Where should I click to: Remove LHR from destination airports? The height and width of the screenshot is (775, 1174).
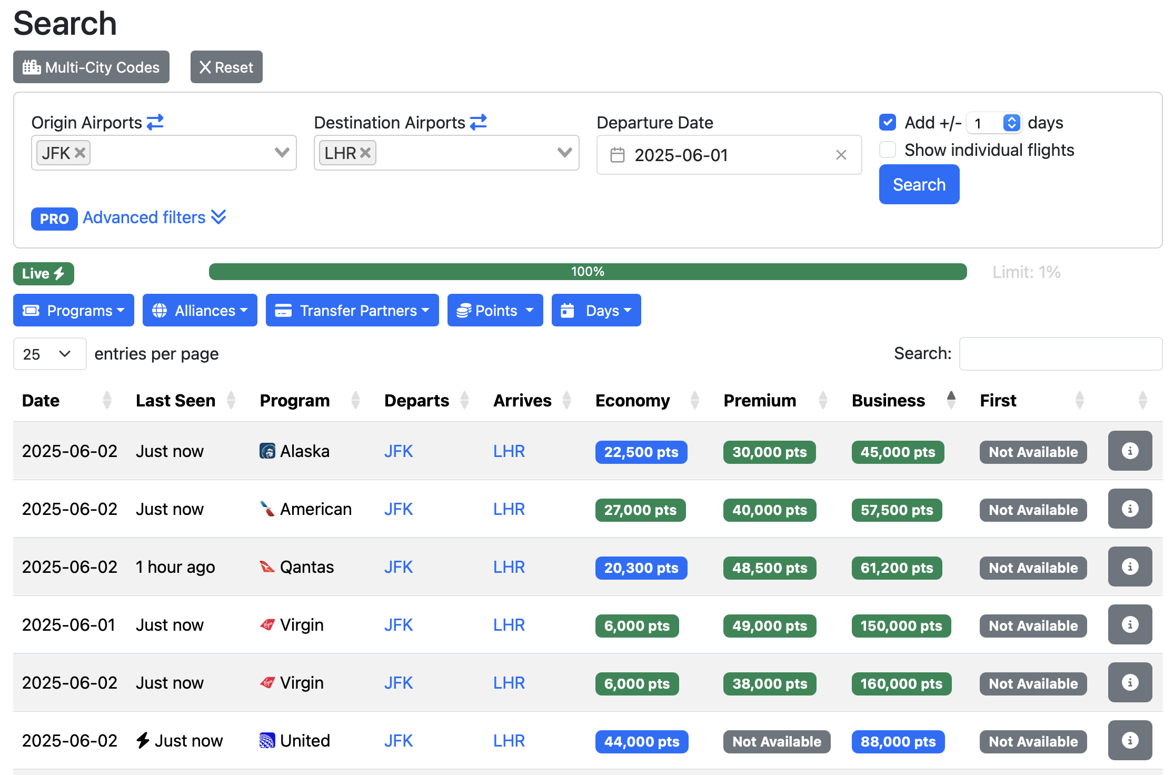click(x=366, y=153)
